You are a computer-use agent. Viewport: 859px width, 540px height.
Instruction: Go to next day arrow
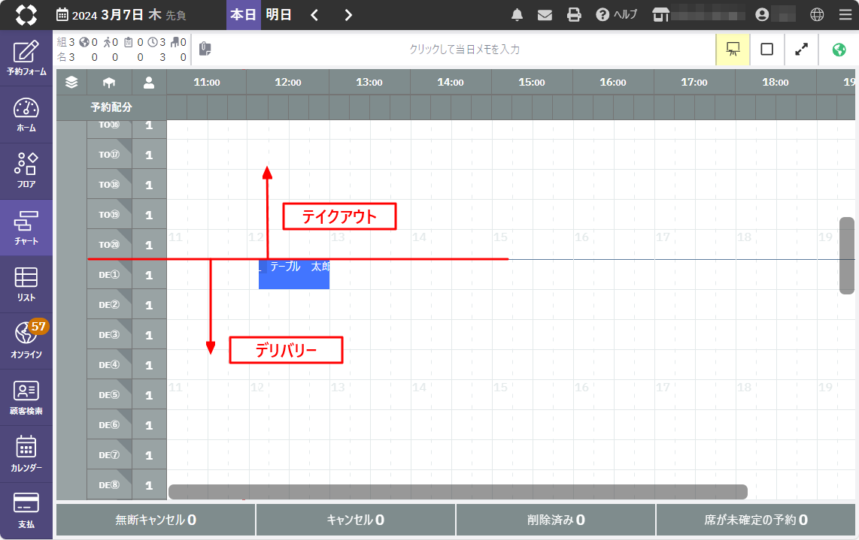(x=348, y=15)
